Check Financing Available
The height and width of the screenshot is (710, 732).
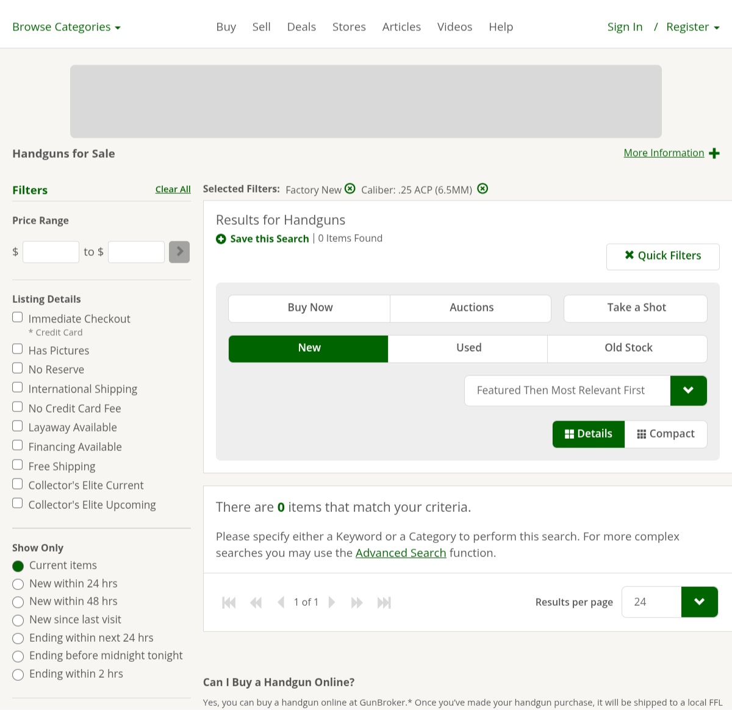point(18,446)
